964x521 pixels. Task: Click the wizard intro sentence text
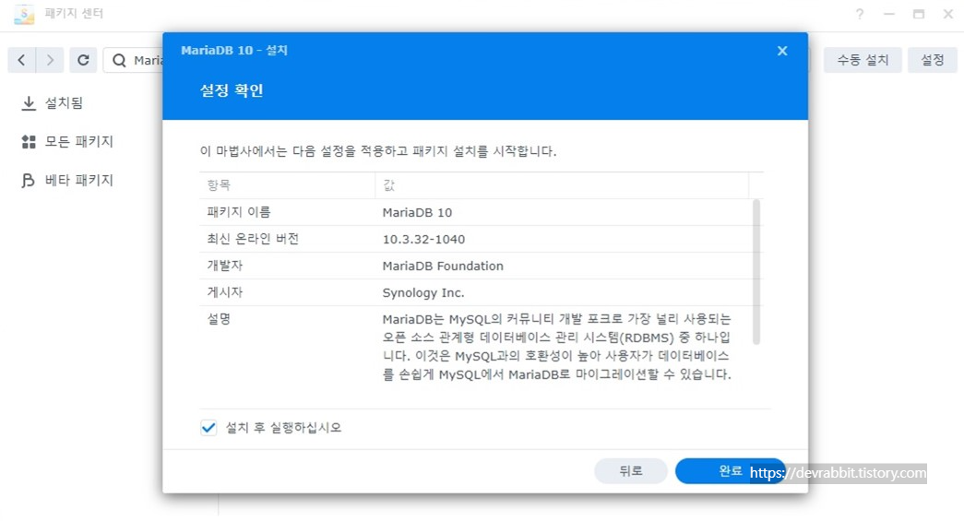[377, 151]
